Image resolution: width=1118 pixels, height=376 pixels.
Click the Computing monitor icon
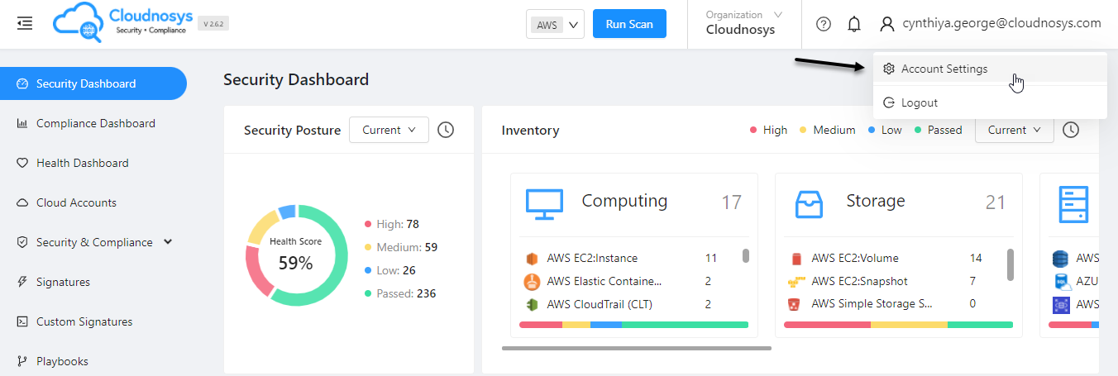pos(545,203)
